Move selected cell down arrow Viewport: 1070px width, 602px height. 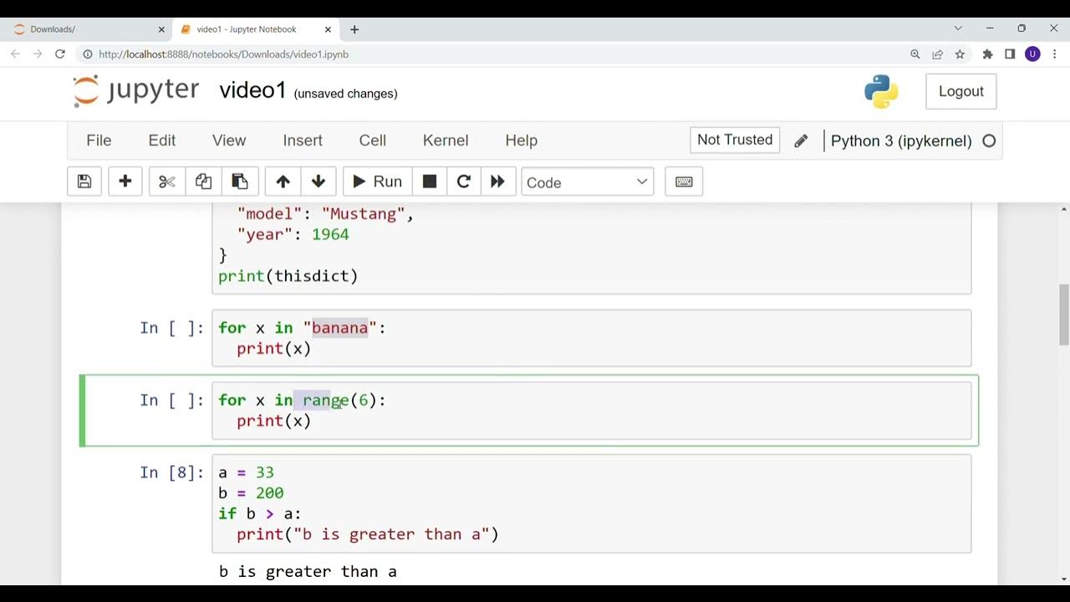pos(318,181)
